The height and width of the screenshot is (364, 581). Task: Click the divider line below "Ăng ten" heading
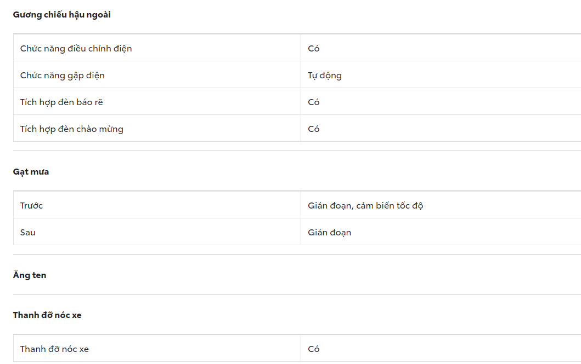pyautogui.click(x=296, y=294)
